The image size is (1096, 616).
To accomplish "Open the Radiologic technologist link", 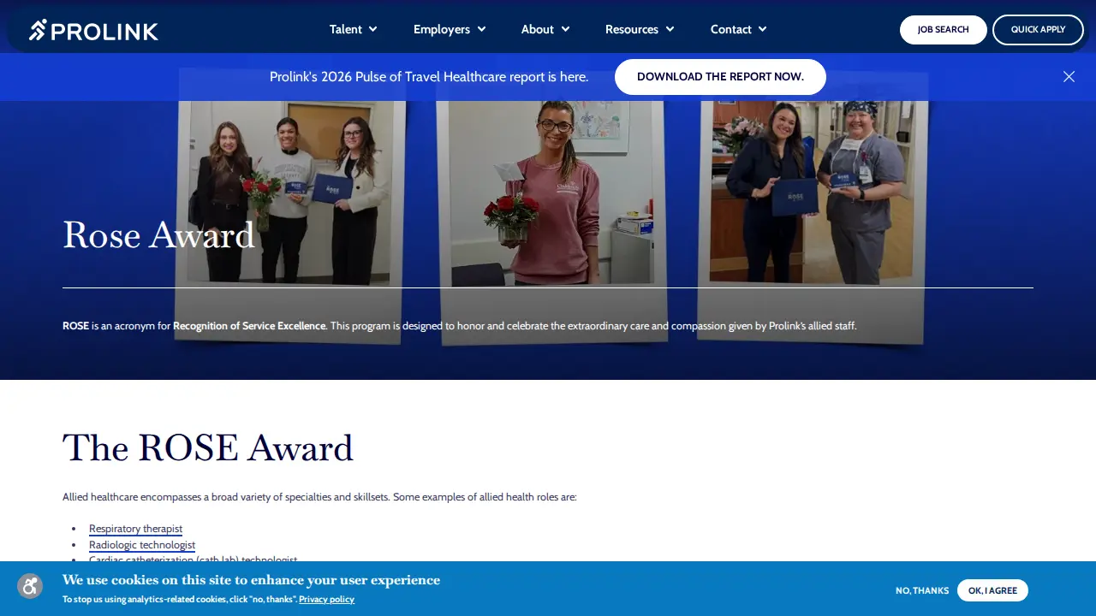I will 142,545.
